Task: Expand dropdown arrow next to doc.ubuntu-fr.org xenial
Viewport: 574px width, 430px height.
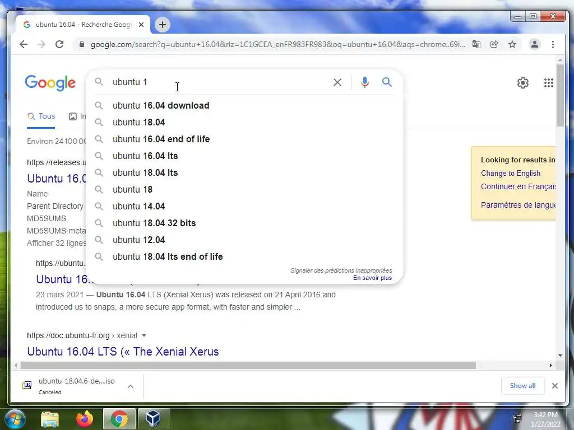Action: pos(144,336)
